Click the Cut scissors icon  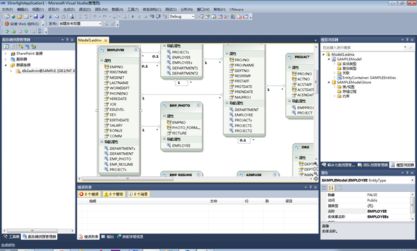tap(50, 16)
